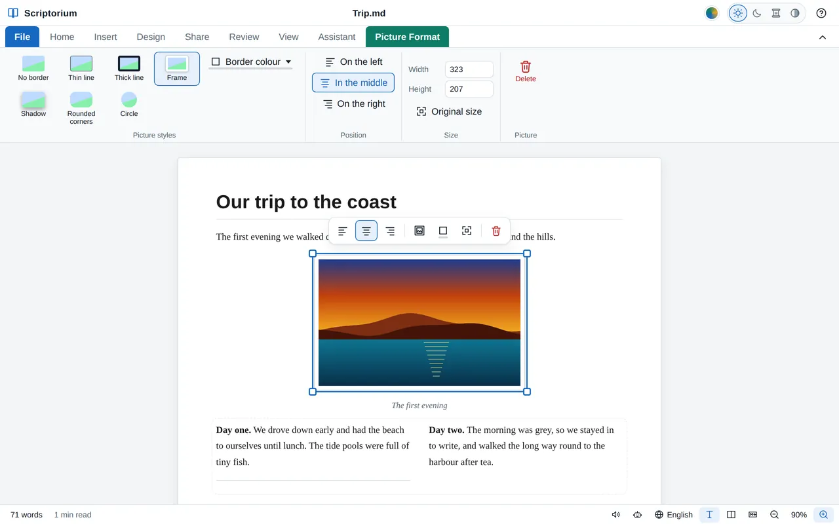Go to the Design tab
Screen dimensions: 839x524
pos(151,37)
